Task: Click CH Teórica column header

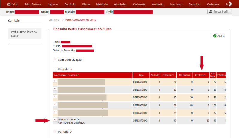Action: [168, 75]
